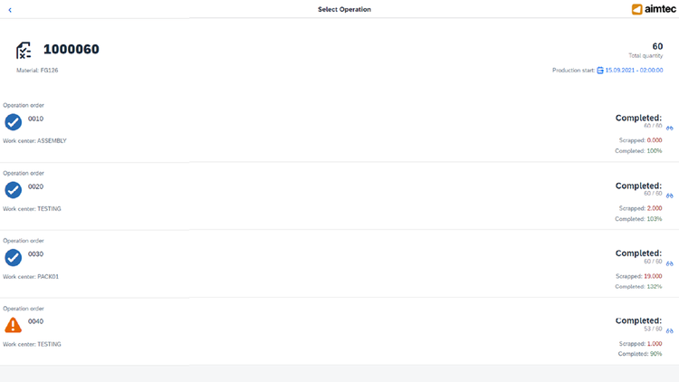The width and height of the screenshot is (679, 382).
Task: Select operation number 0030
Action: pos(35,254)
